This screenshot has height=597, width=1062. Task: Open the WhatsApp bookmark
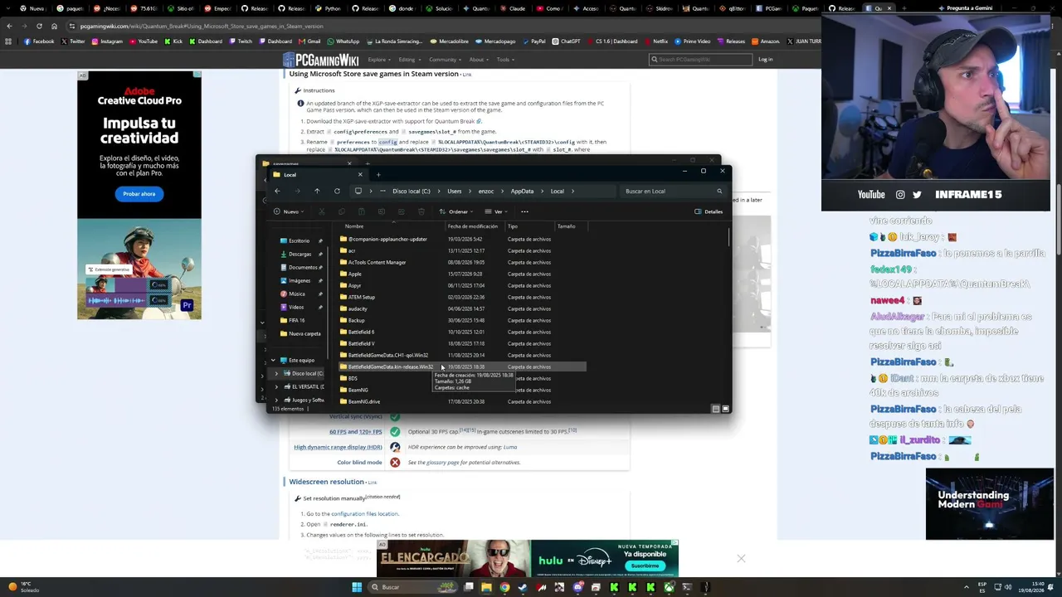pyautogui.click(x=343, y=41)
